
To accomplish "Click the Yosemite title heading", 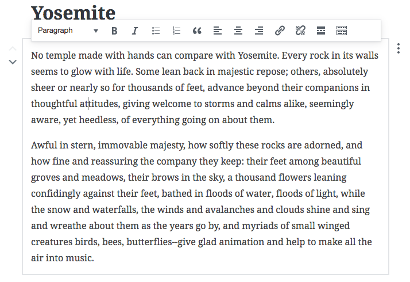I will tap(74, 13).
